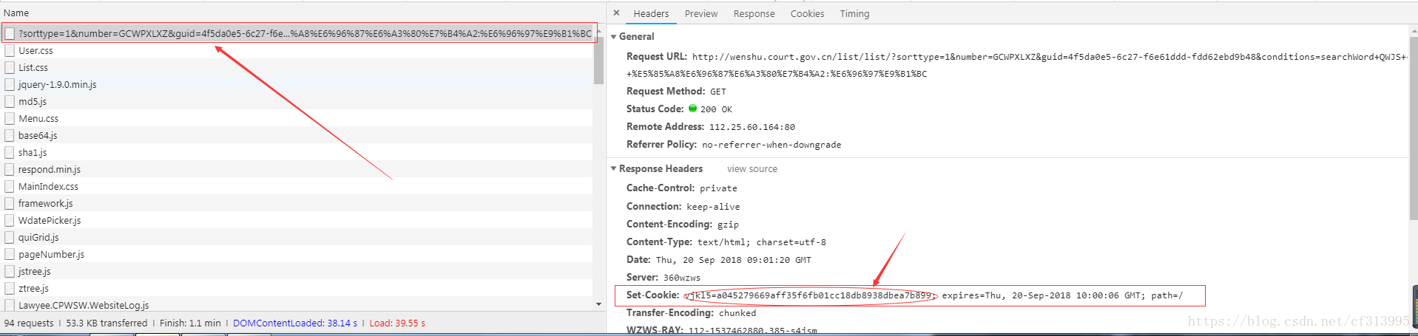Open the Preview tab

701,13
